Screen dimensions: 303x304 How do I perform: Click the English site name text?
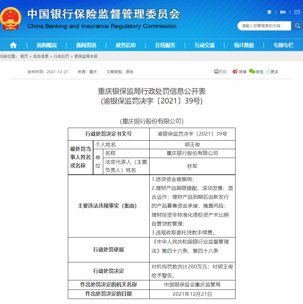pyautogui.click(x=102, y=26)
